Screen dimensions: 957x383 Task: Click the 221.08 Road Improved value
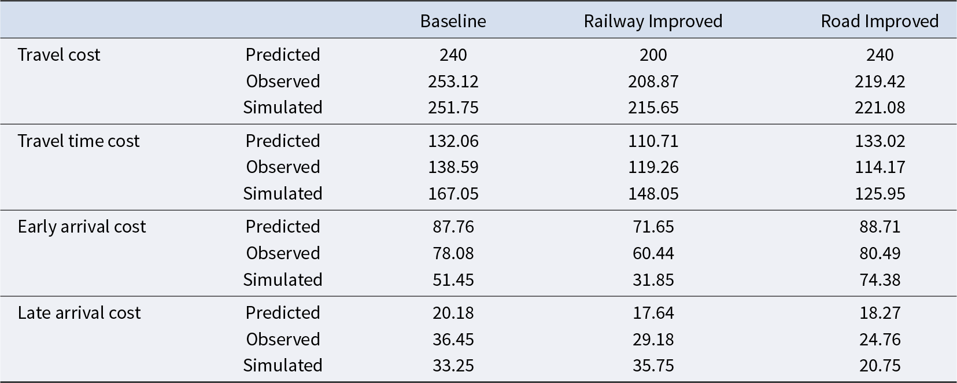coord(880,108)
